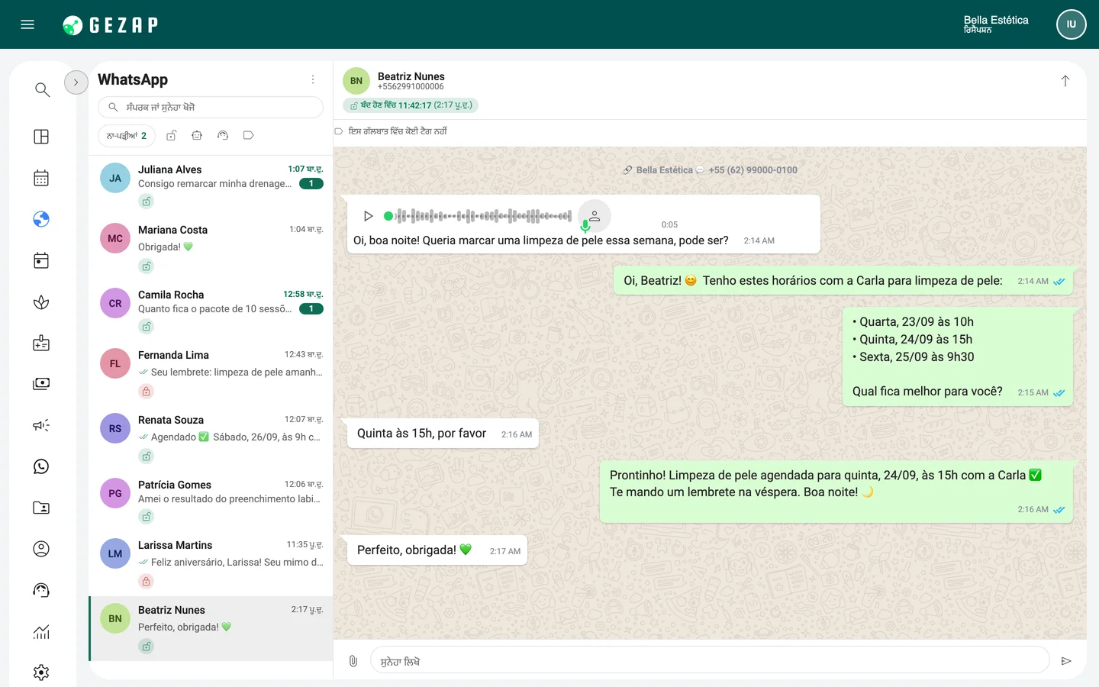The image size is (1099, 687).
Task: Open the three-dot menu beside WhatsApp title
Action: [313, 79]
